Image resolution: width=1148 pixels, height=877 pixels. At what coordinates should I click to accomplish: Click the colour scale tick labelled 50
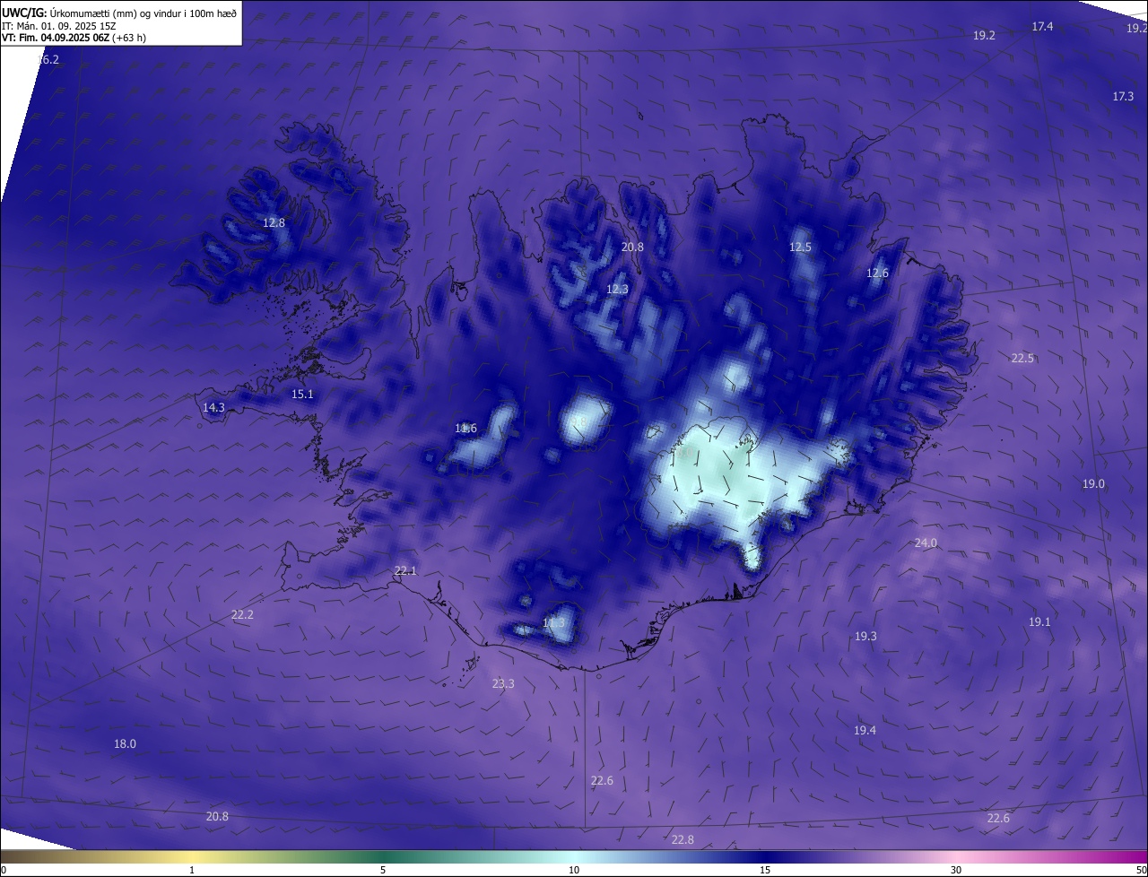pos(1141,870)
